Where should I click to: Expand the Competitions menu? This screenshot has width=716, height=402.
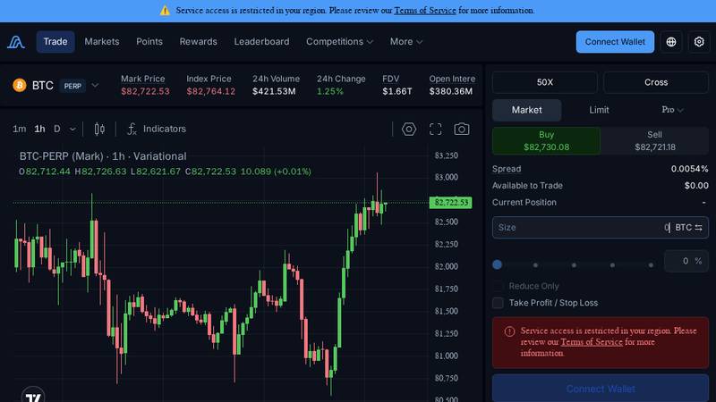[339, 41]
